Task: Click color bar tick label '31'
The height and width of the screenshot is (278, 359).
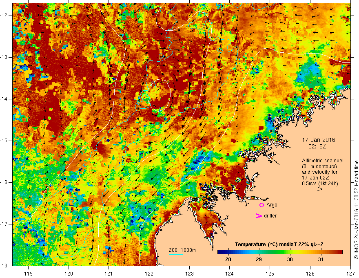Action: click(321, 260)
